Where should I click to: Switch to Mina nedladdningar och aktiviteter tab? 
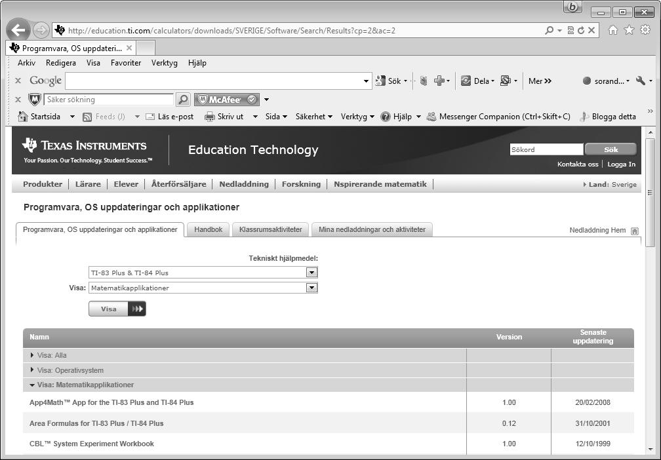click(x=372, y=229)
